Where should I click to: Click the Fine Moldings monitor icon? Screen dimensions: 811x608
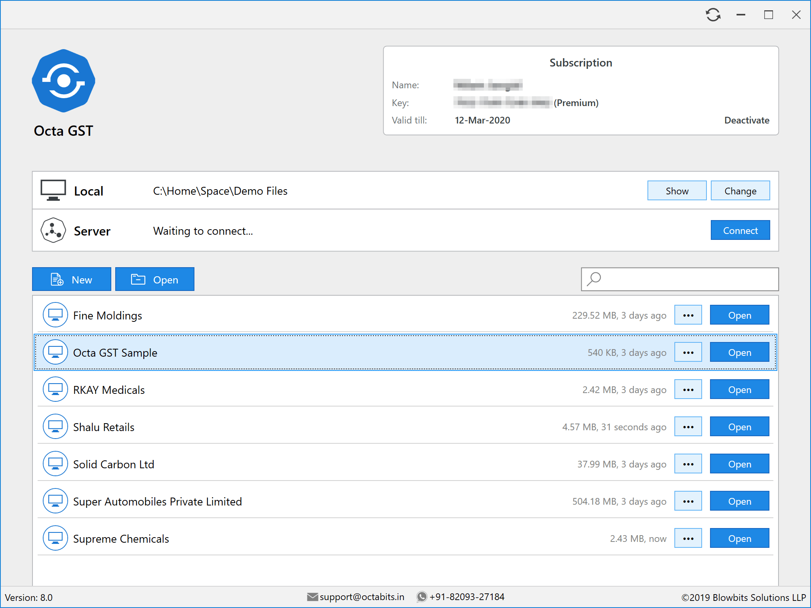[55, 315]
